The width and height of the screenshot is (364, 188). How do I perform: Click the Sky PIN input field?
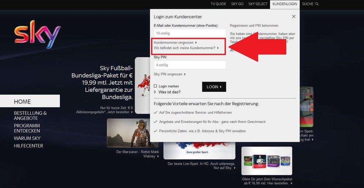(x=190, y=65)
